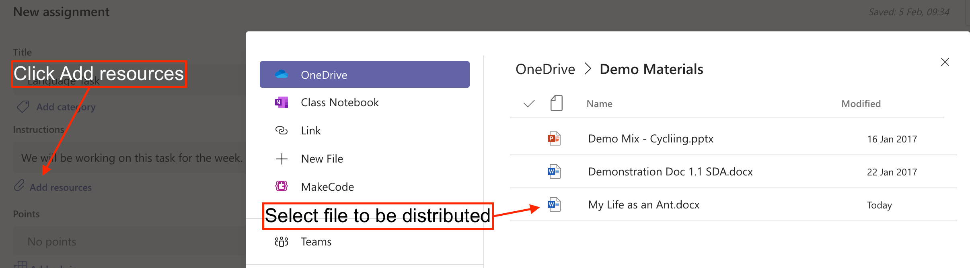The width and height of the screenshot is (970, 268).
Task: Choose the Link option
Action: [365, 130]
